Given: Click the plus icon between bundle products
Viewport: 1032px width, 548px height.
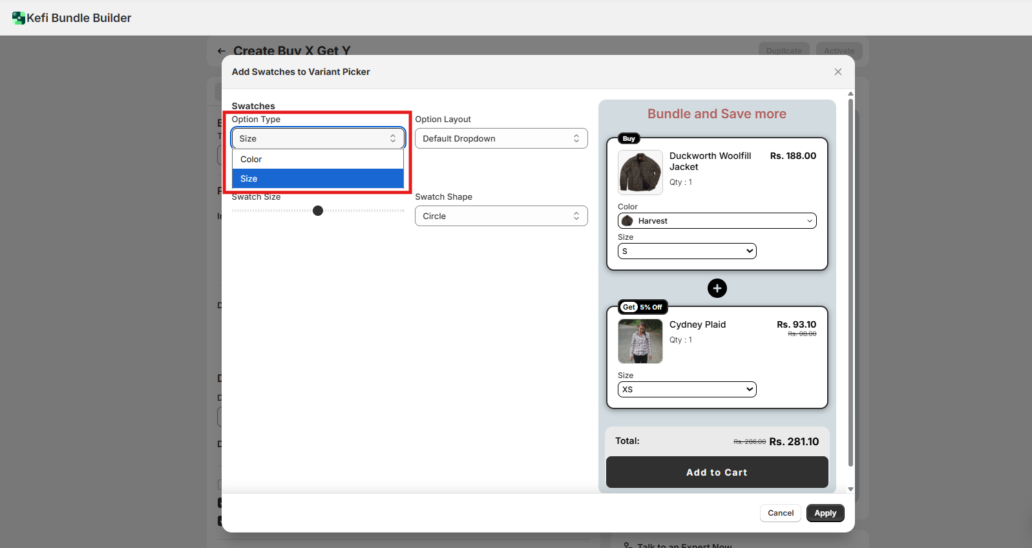Looking at the screenshot, I should click(x=717, y=288).
